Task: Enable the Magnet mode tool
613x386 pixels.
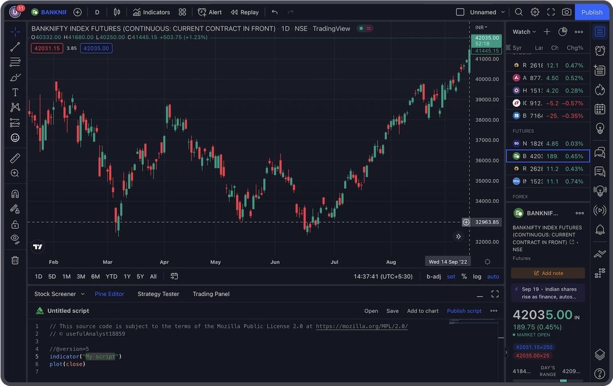Action: click(15, 193)
